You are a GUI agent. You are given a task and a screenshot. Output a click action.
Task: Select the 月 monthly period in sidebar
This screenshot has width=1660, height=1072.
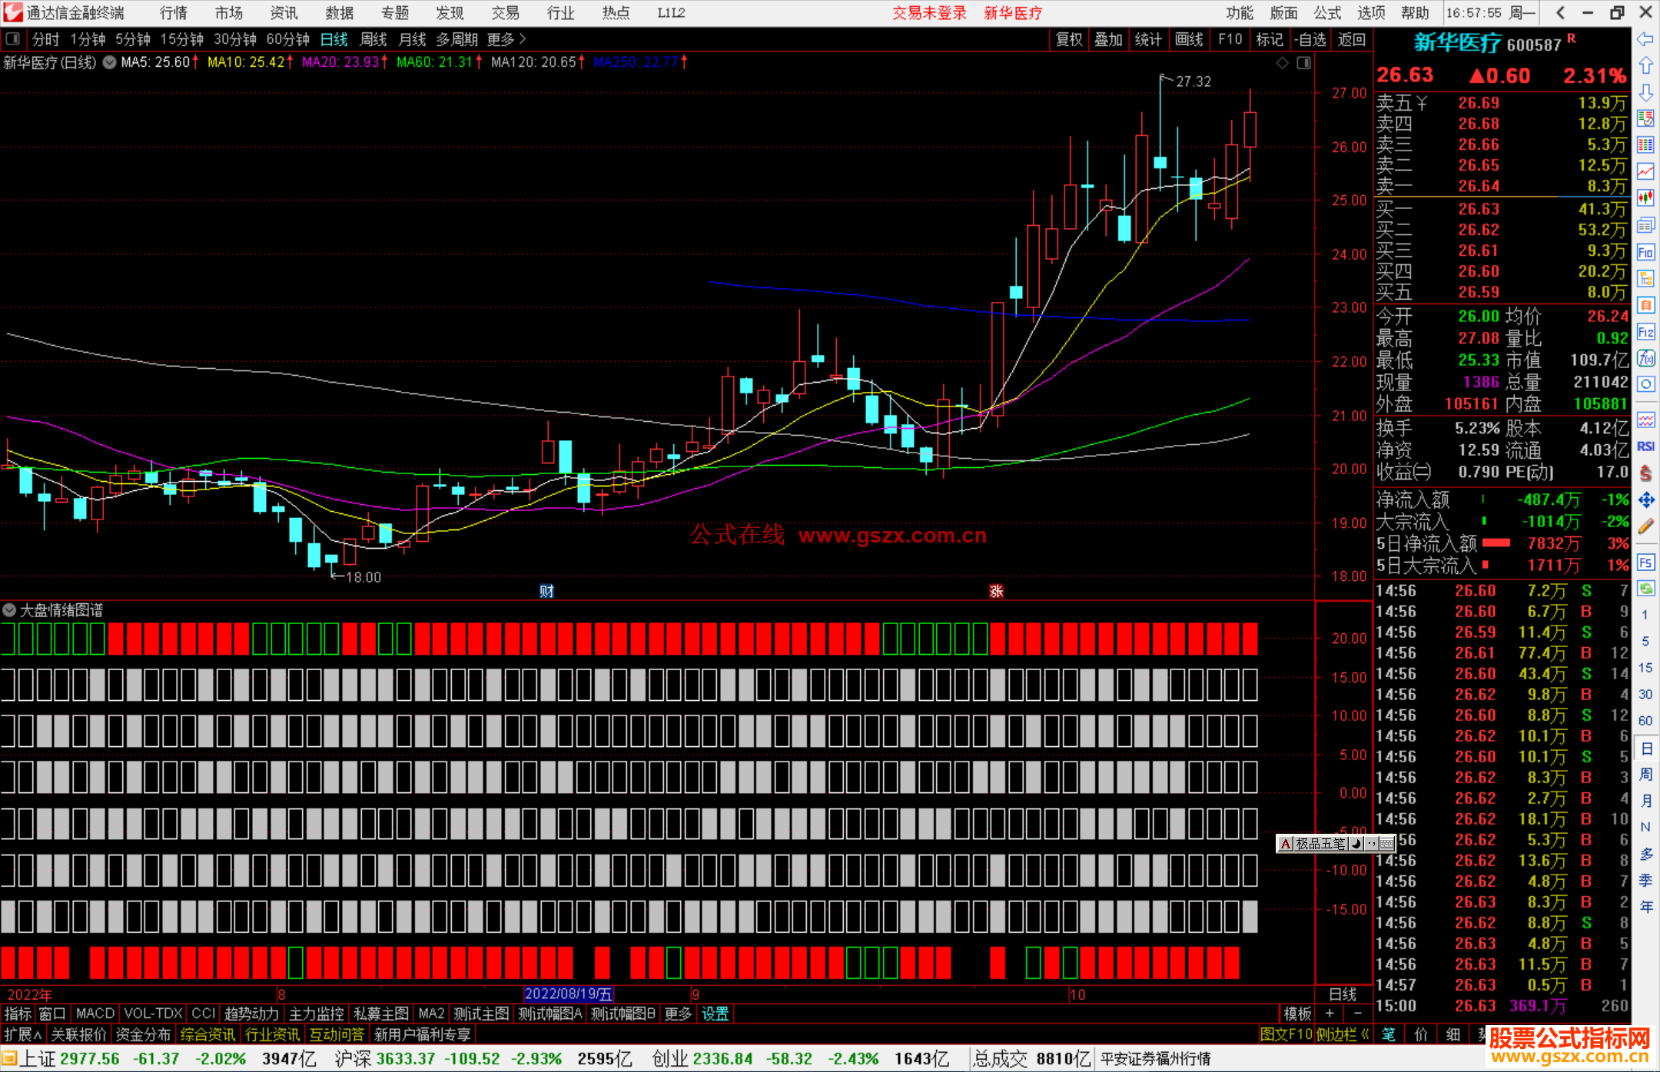(1645, 801)
